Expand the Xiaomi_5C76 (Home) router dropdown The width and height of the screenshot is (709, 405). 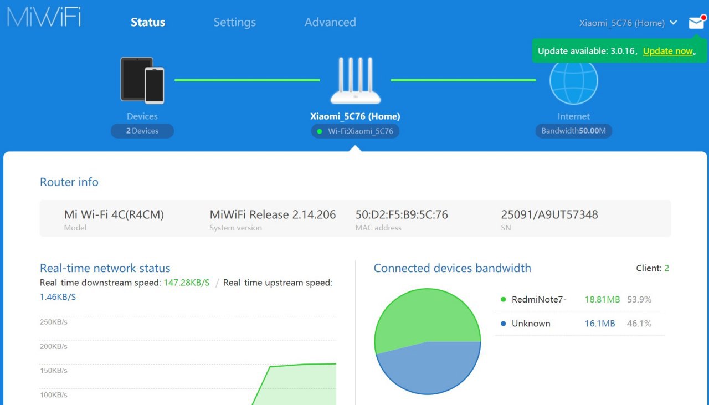tap(628, 23)
